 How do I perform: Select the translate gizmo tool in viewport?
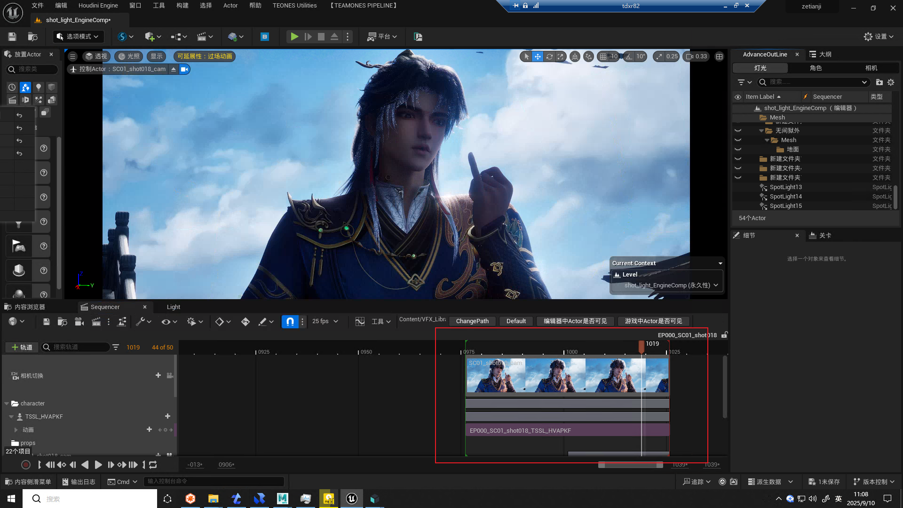pos(538,56)
